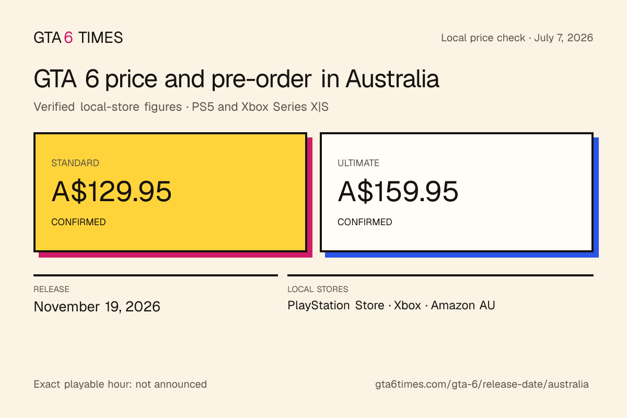Click the November 19, 2026 release date
This screenshot has height=418, width=627.
click(97, 306)
